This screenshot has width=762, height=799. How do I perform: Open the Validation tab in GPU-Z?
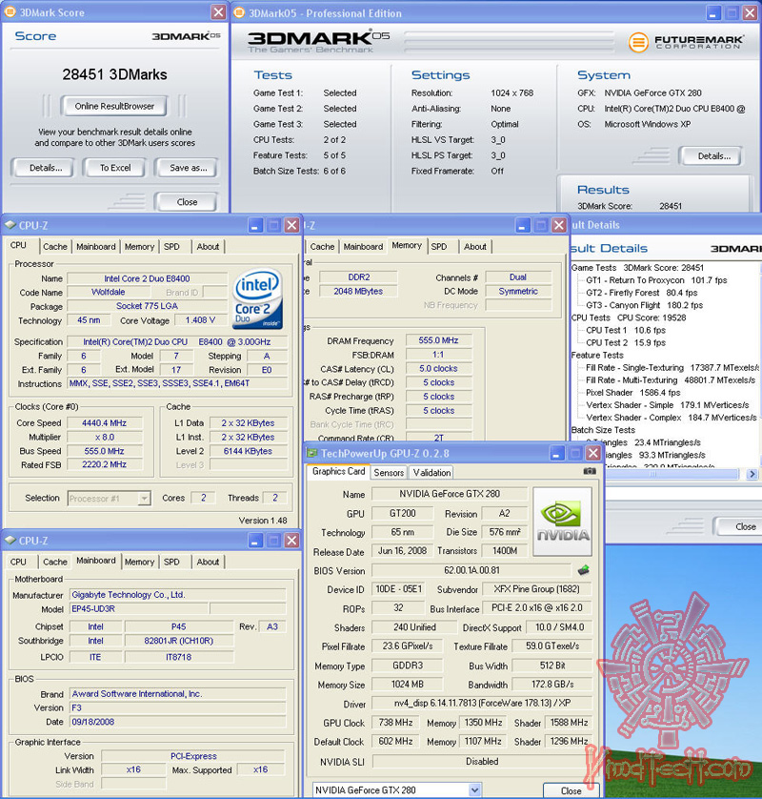click(431, 473)
